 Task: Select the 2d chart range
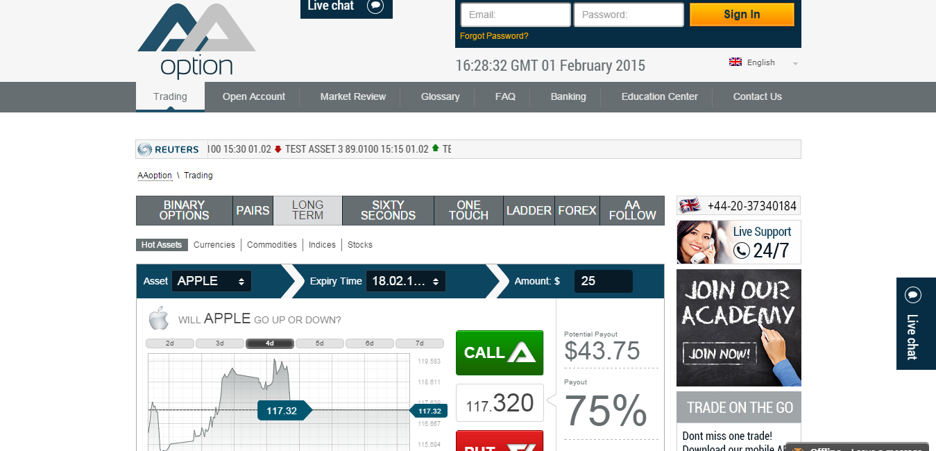[x=170, y=343]
